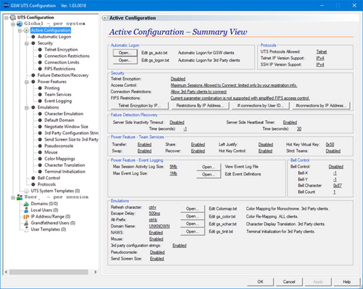Click the Emulations gear icon
The height and width of the screenshot is (289, 363).
pos(33,107)
